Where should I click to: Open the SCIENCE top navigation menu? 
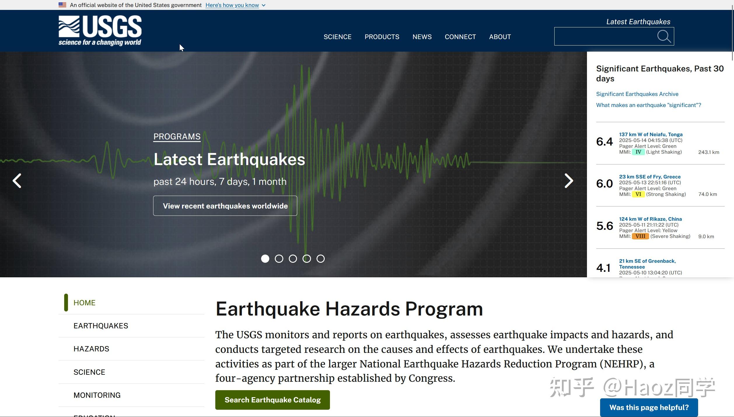point(337,37)
